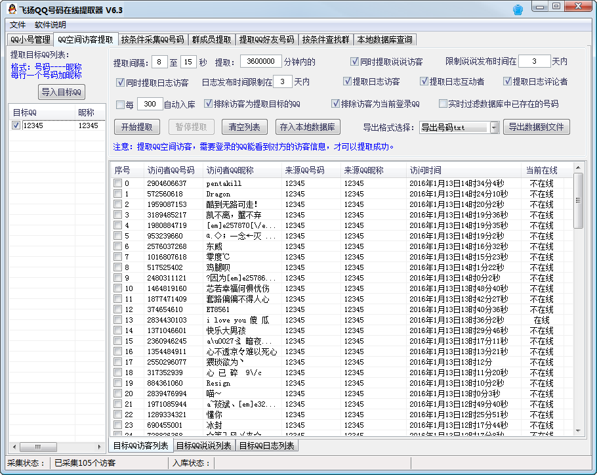Image resolution: width=597 pixels, height=475 pixels.
Task: Expand the 导出号码txt export format dropdown
Action: (x=495, y=127)
